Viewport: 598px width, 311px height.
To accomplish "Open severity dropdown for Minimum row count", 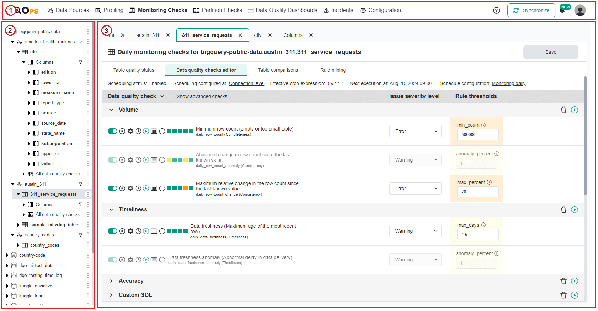I will [416, 131].
